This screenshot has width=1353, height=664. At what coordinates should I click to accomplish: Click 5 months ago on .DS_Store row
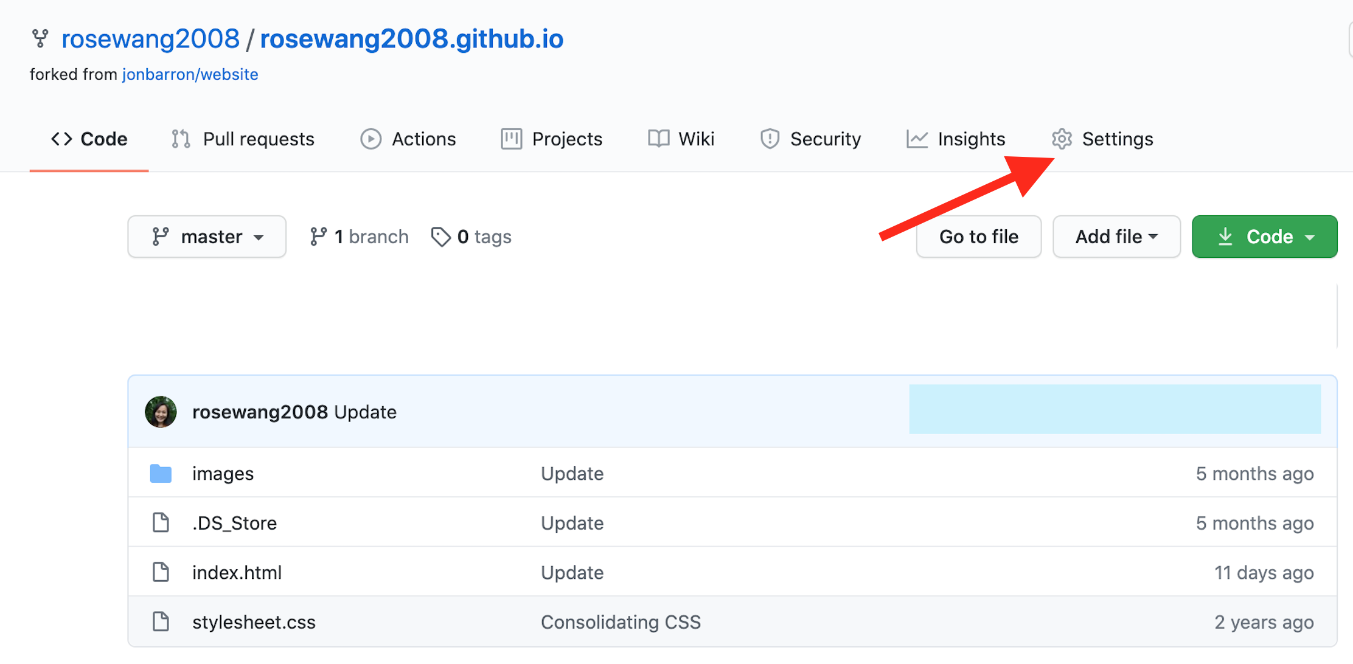pos(1254,523)
